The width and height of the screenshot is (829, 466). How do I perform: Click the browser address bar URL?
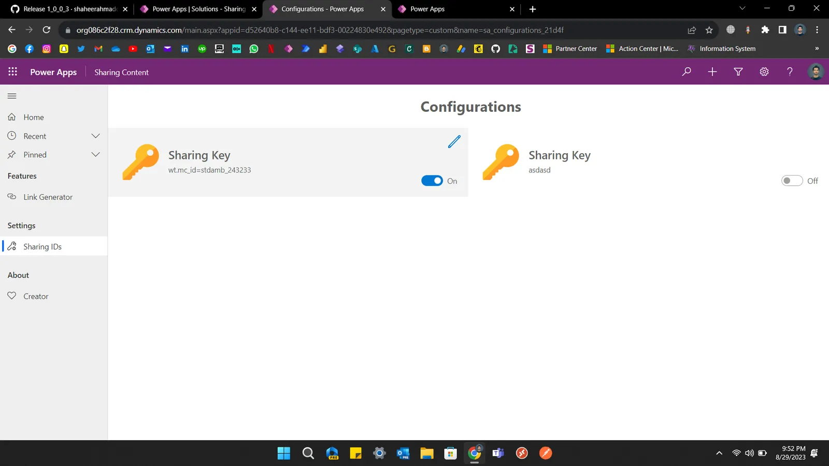[x=320, y=30]
